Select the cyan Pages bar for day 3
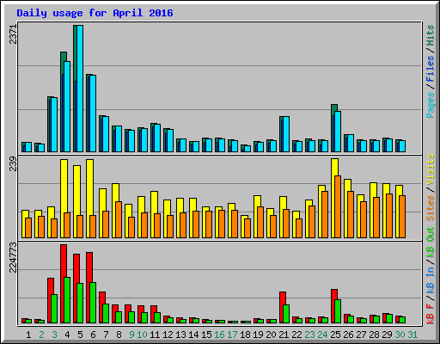 pos(54,125)
